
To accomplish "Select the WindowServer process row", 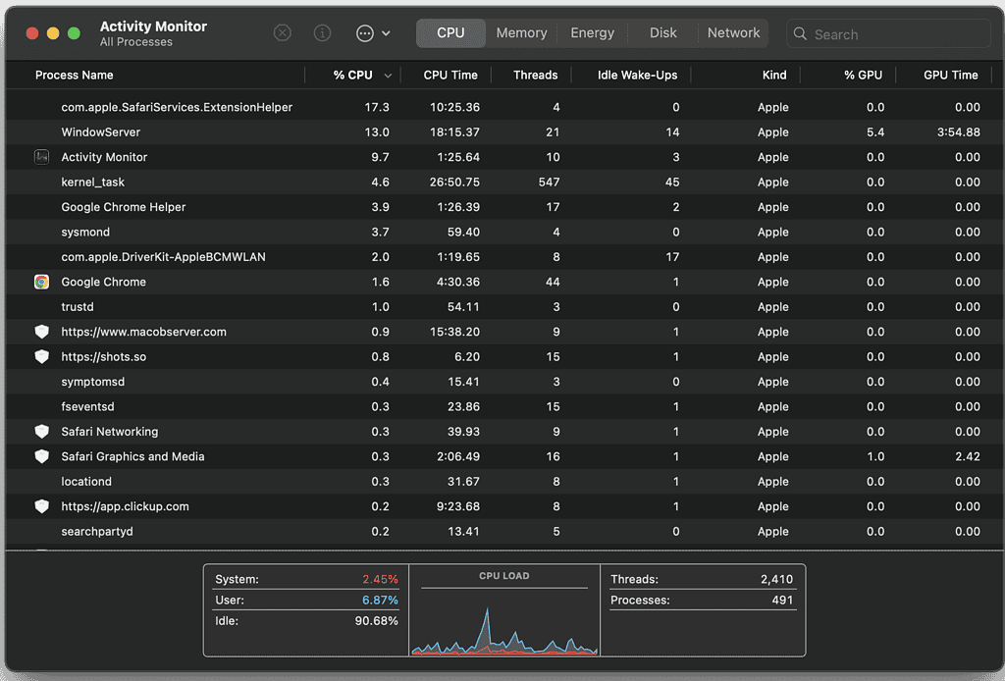I will point(504,131).
